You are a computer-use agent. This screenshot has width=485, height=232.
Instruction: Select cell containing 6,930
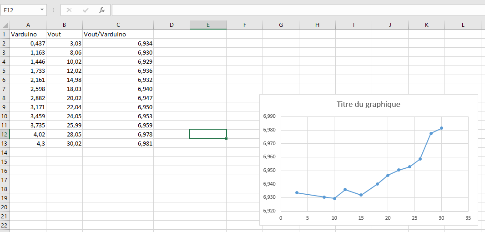tap(118, 53)
